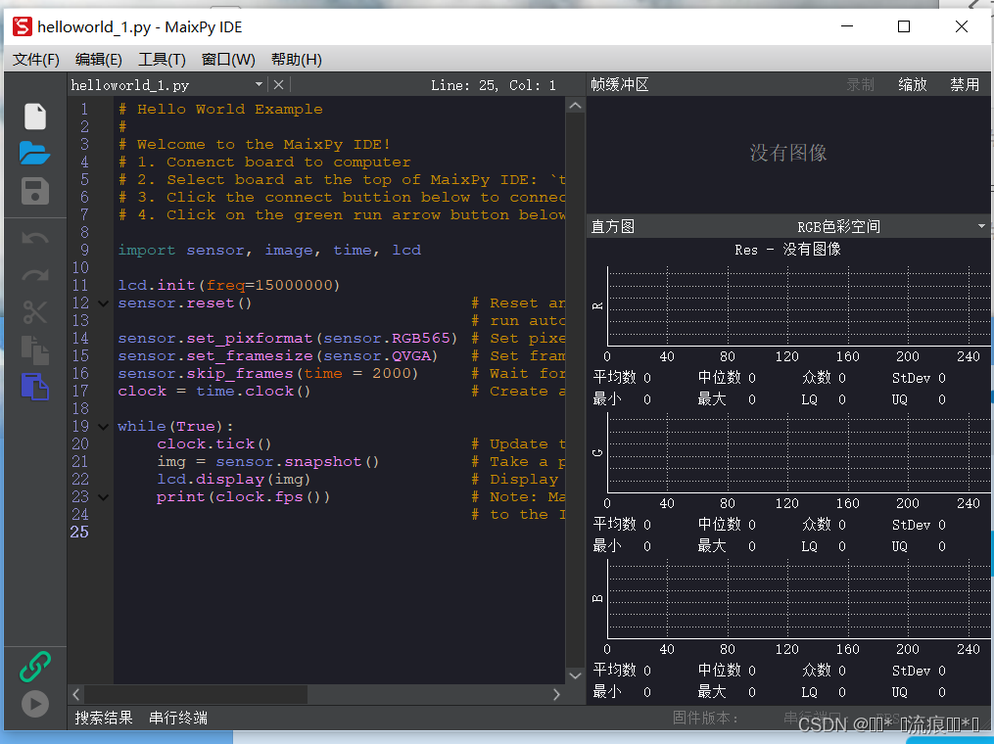Click the B channel histogram graph
The width and height of the screenshot is (994, 744).
point(799,599)
